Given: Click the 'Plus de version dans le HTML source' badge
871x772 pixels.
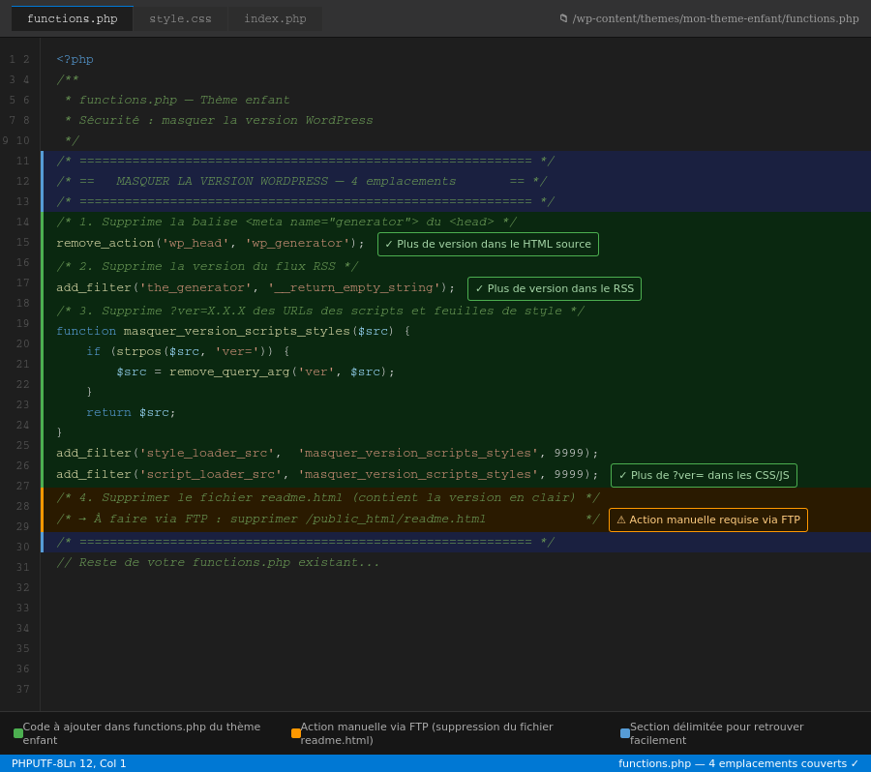Looking at the screenshot, I should click(x=488, y=245).
